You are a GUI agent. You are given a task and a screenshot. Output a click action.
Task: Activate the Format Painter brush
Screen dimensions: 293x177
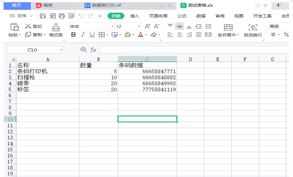(x=55, y=27)
